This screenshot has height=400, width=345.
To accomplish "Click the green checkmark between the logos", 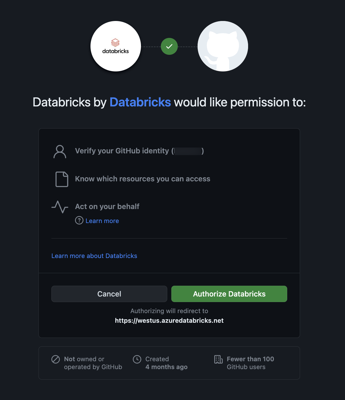I will pyautogui.click(x=169, y=46).
